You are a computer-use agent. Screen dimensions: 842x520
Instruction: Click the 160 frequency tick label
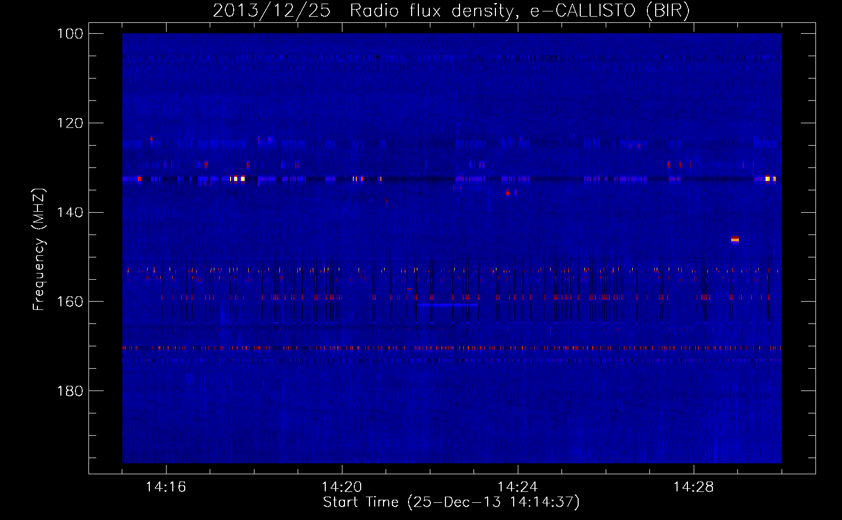click(69, 302)
